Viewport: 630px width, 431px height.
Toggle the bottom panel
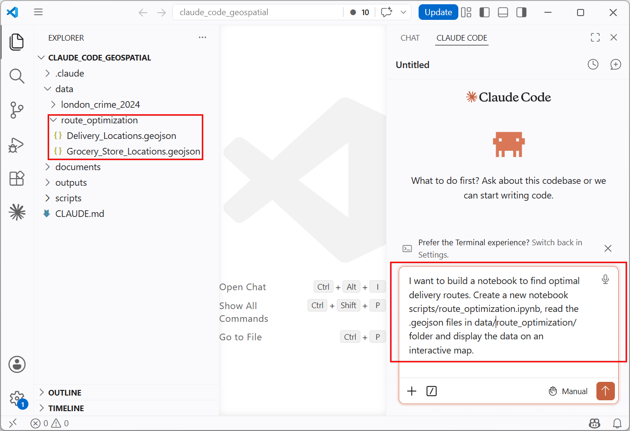click(x=503, y=12)
